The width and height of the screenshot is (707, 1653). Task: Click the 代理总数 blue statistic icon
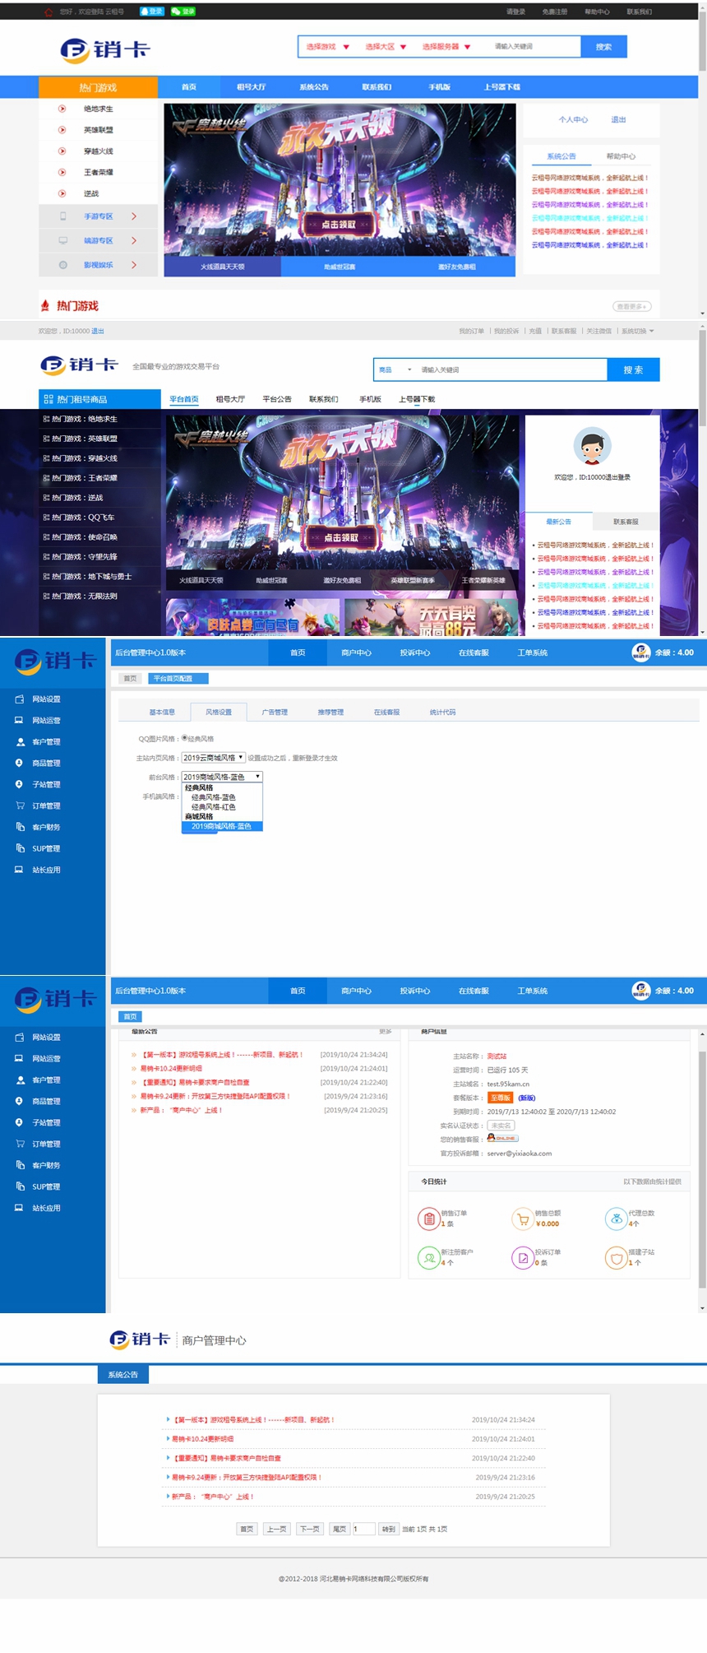point(616,1218)
